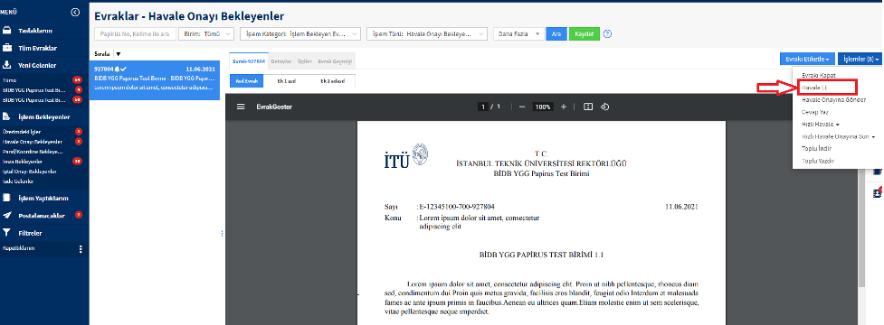884x325 pixels.
Task: Open the İşlem Türü dropdown
Action: tap(427, 34)
